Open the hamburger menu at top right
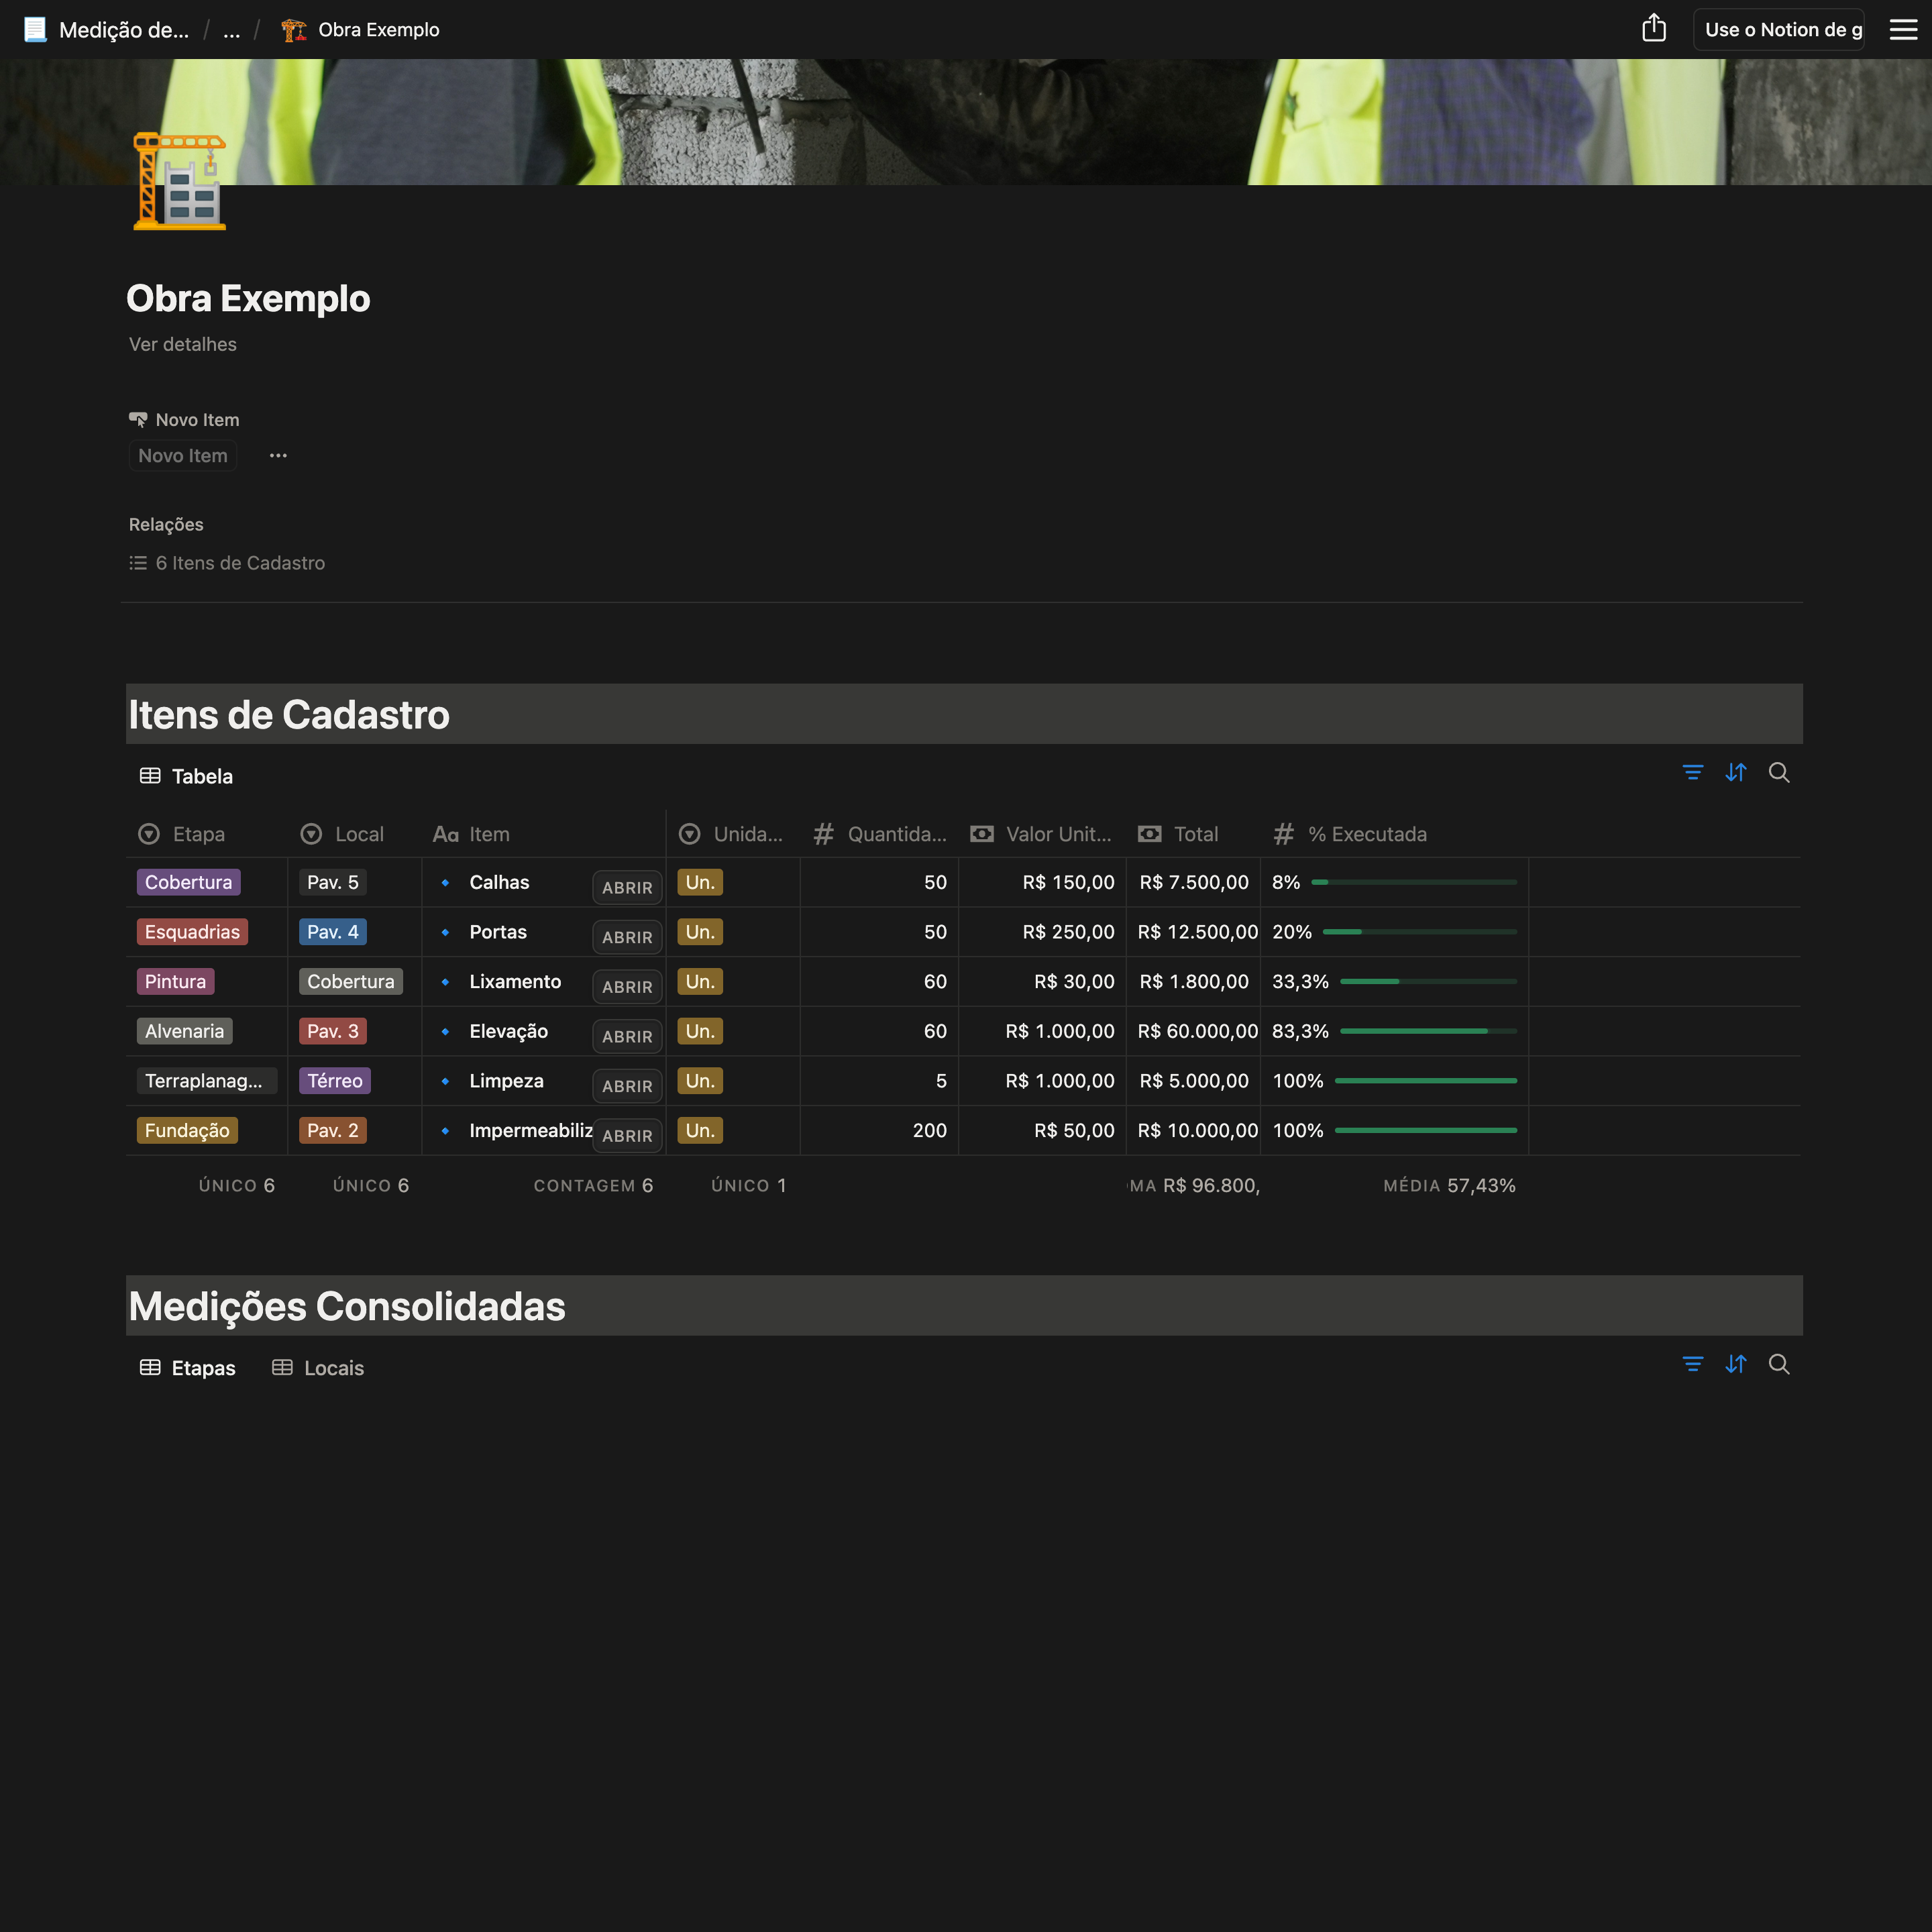Viewport: 1932px width, 1932px height. click(1902, 29)
